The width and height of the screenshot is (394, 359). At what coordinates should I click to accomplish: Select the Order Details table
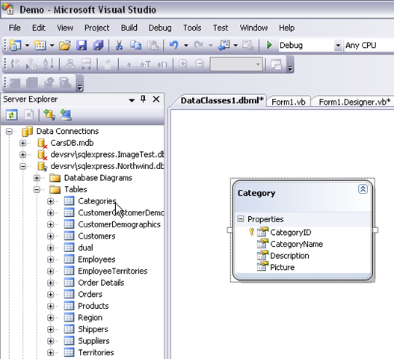pos(101,283)
